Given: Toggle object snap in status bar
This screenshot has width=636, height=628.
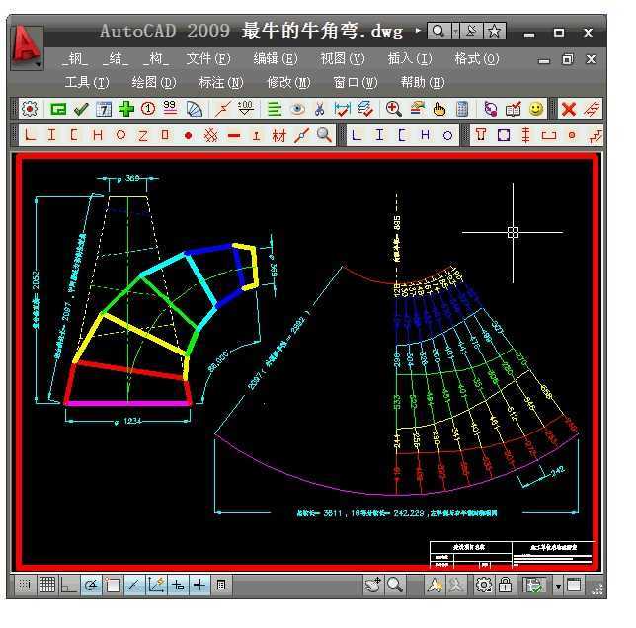Looking at the screenshot, I should click(x=113, y=585).
